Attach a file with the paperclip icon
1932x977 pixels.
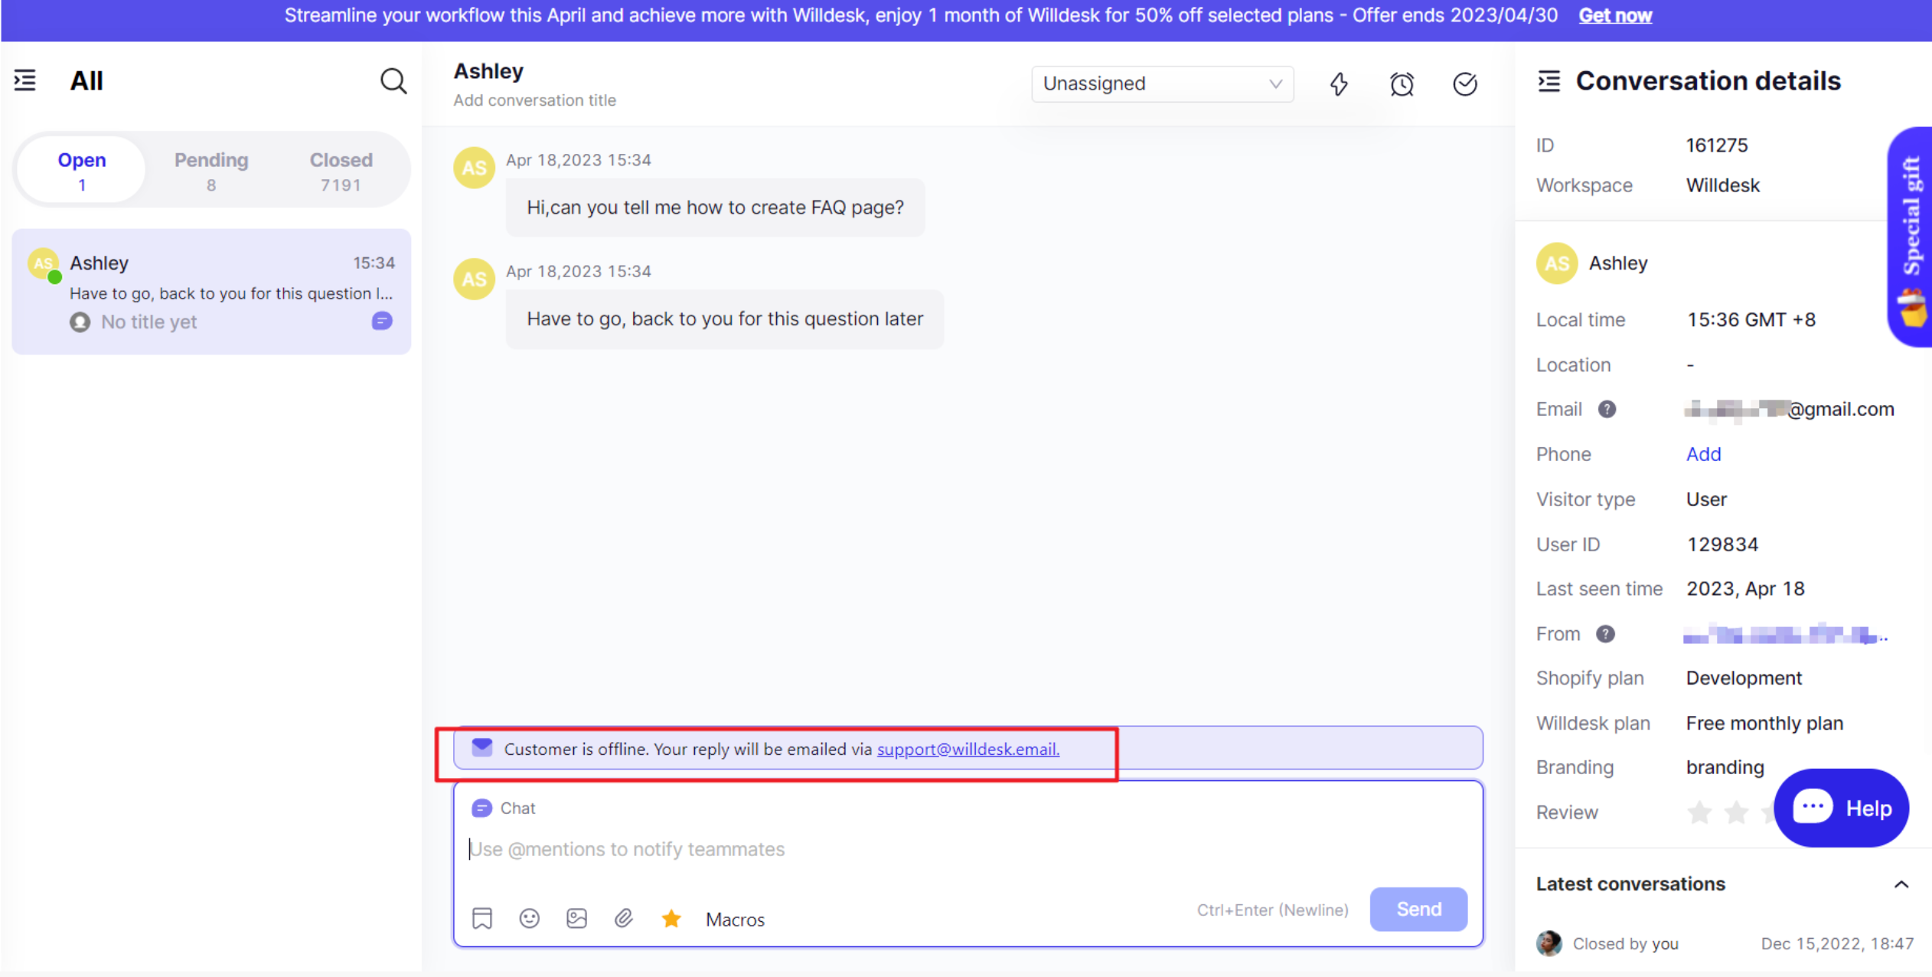(624, 918)
